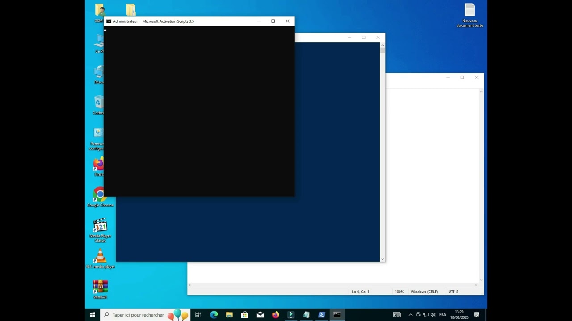
Task: Minimize the Notepad window
Action: 448,78
